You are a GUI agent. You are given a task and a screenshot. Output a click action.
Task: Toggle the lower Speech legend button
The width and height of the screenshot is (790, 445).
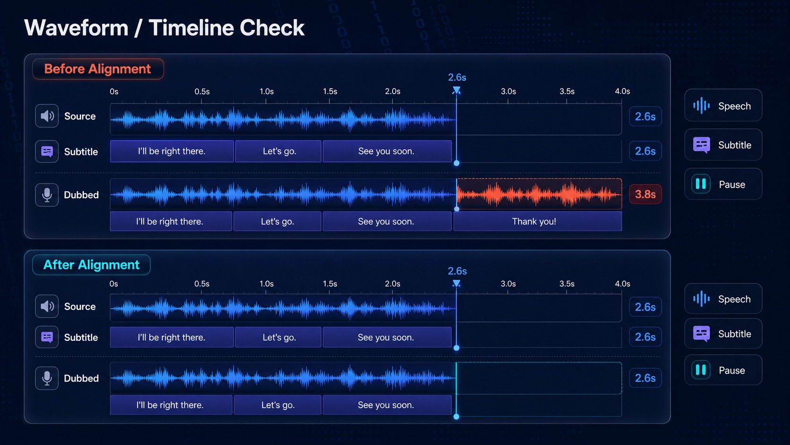point(723,298)
